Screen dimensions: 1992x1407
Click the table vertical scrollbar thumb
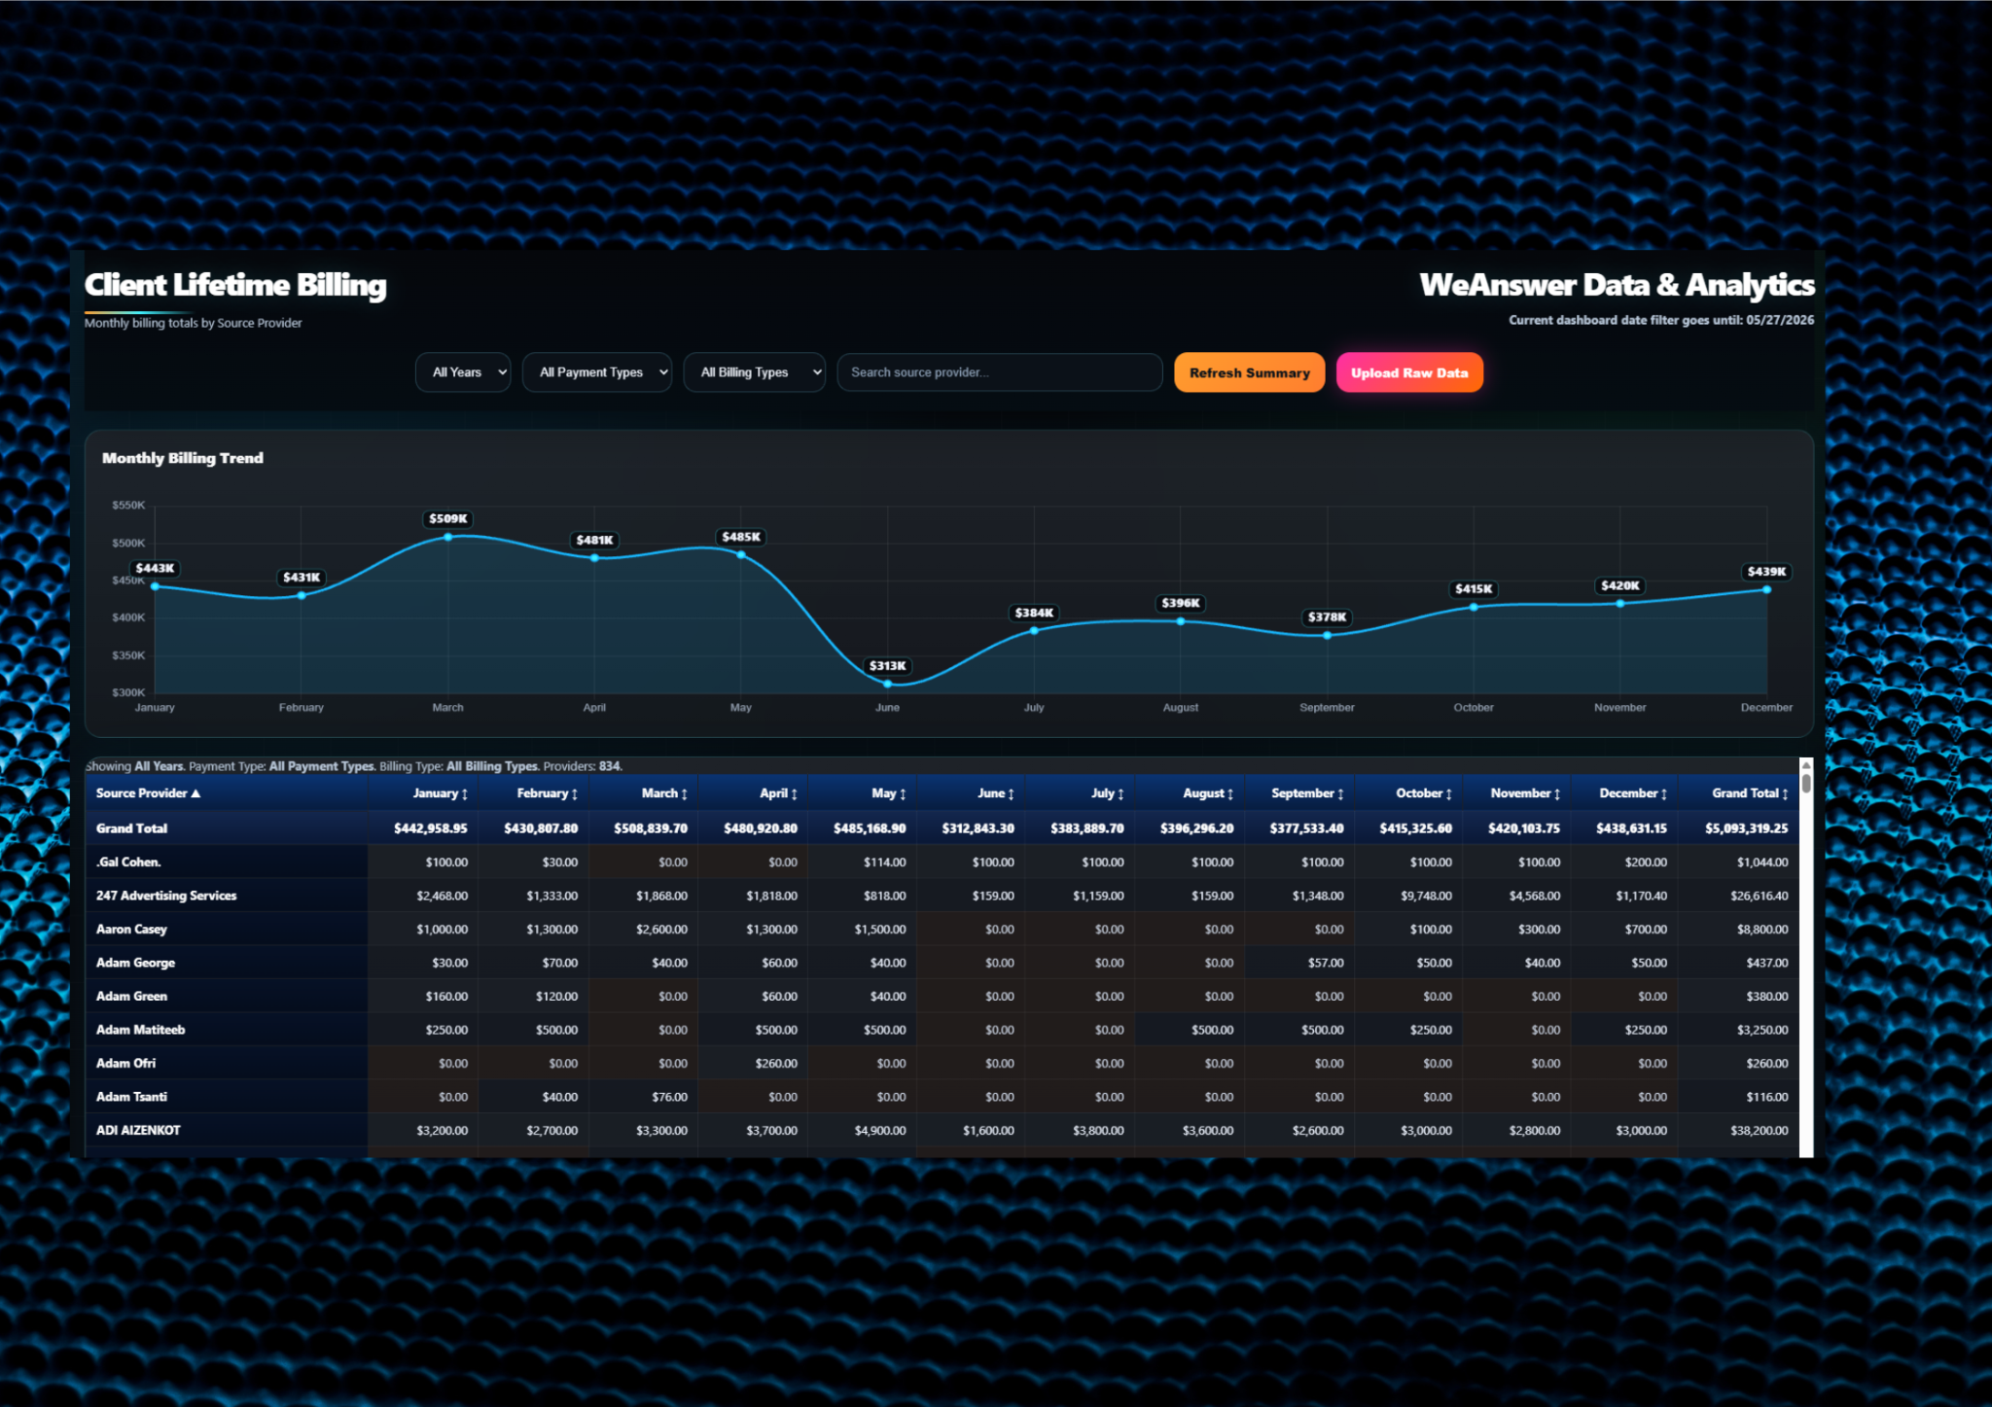[1806, 783]
